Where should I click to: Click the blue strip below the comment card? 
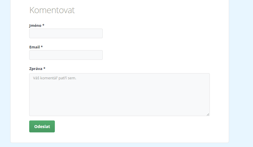click(x=119, y=145)
